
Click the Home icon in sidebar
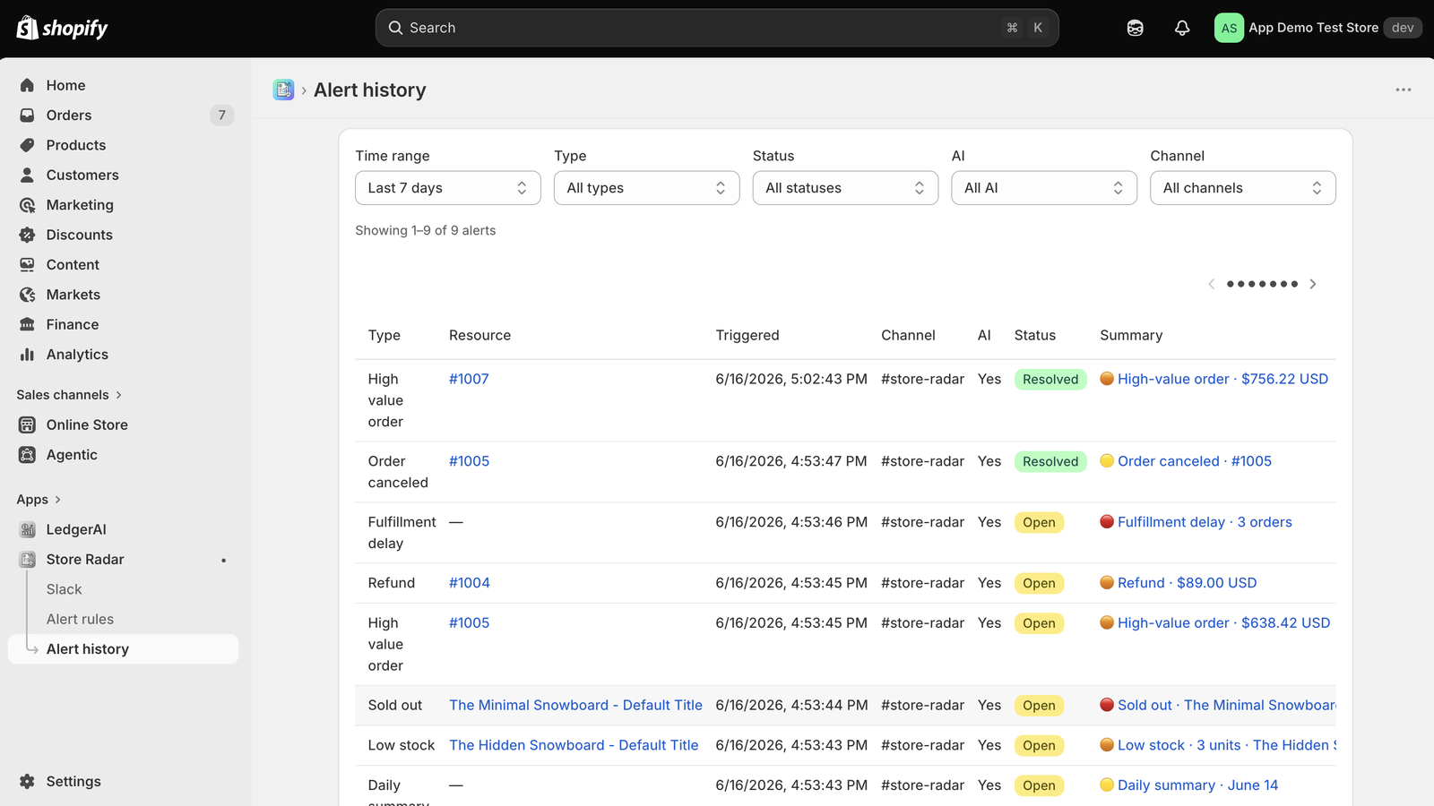coord(28,85)
